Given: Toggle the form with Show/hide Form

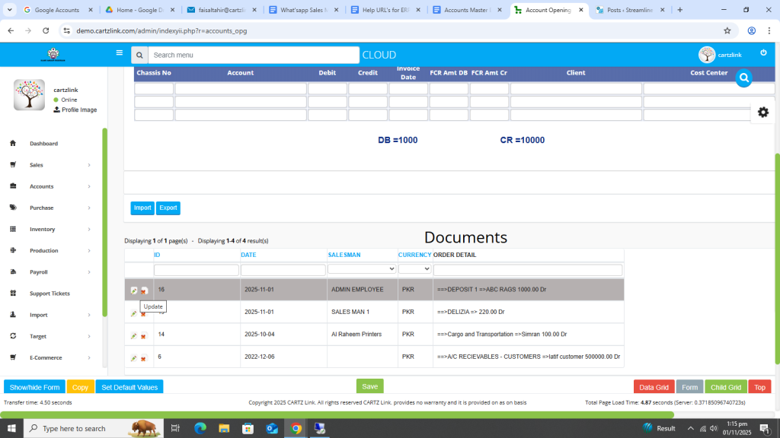Looking at the screenshot, I should tap(34, 387).
